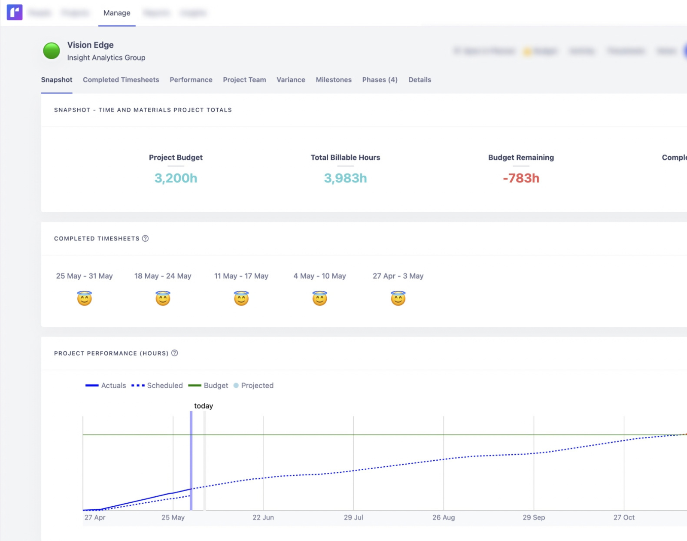
Task: Click the 11 May - 17 May smiley
Action: (241, 298)
